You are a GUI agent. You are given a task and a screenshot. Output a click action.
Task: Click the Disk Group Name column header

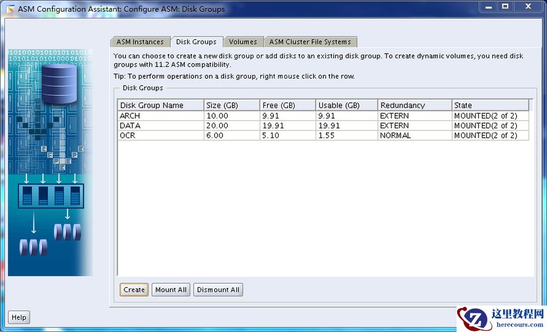tap(161, 105)
